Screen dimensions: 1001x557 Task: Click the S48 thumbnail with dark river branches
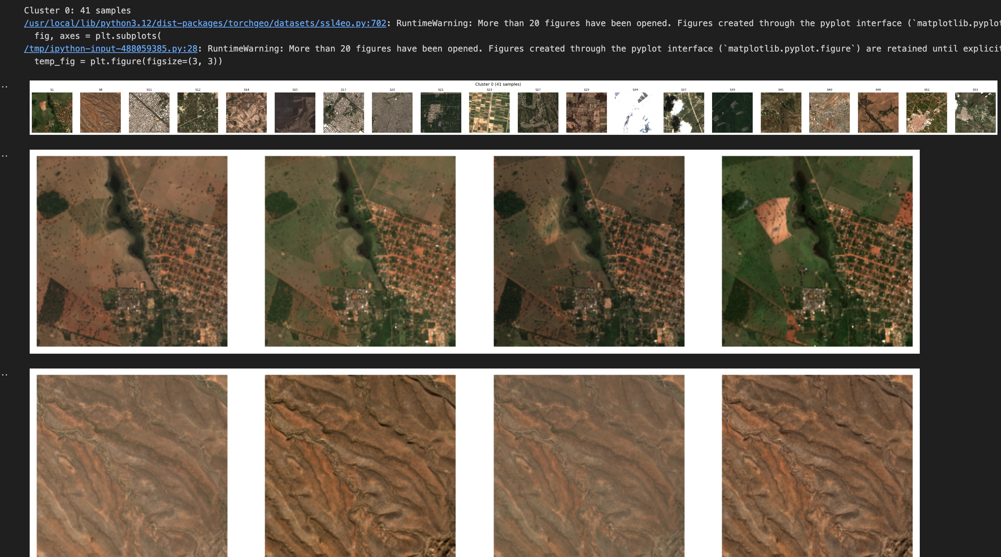click(x=878, y=113)
